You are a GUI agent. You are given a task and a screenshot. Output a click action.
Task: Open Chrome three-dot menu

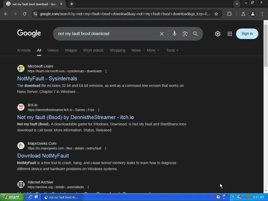click(262, 14)
